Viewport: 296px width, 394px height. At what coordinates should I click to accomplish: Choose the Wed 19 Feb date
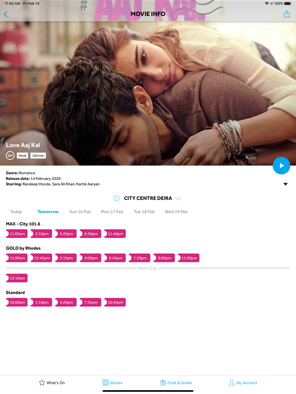pyautogui.click(x=176, y=212)
